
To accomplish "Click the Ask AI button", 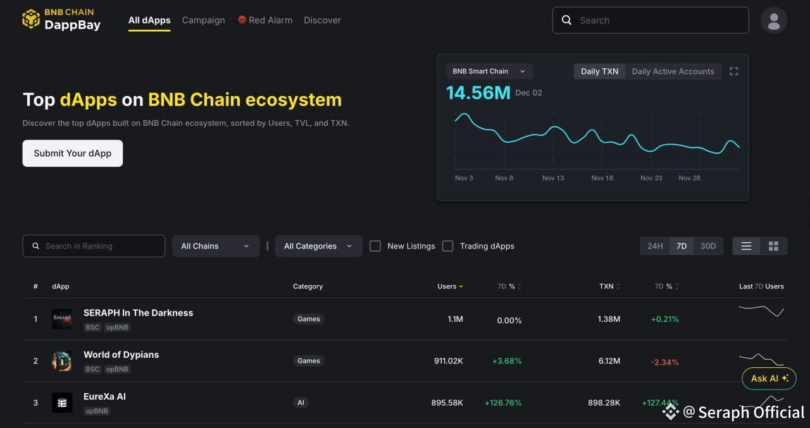I will [x=769, y=379].
